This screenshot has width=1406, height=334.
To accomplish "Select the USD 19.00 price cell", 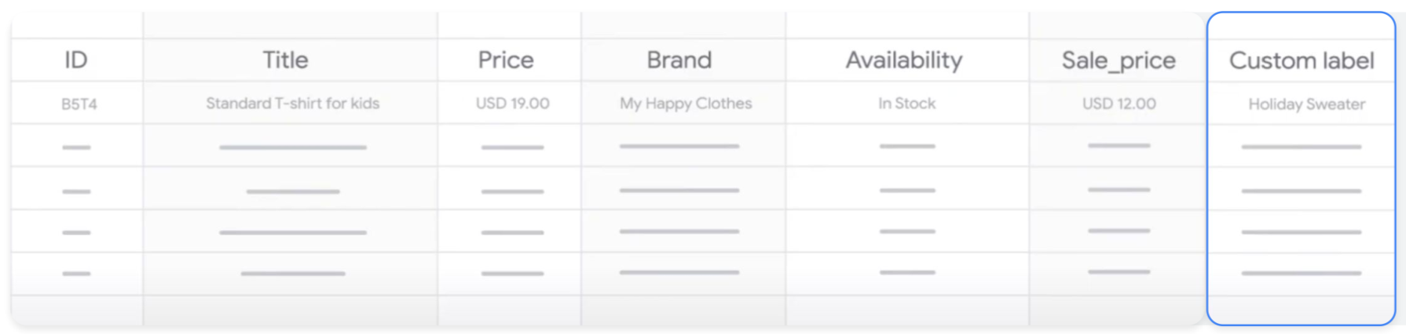I will click(x=512, y=103).
